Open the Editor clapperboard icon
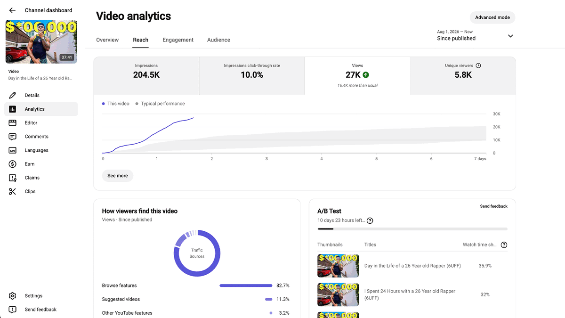This screenshot has height=318, width=565. pyautogui.click(x=13, y=122)
